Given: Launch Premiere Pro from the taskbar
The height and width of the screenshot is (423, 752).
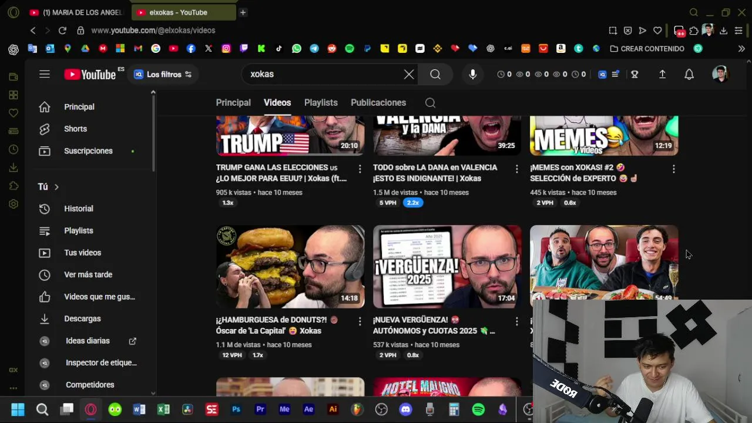Looking at the screenshot, I should point(260,409).
